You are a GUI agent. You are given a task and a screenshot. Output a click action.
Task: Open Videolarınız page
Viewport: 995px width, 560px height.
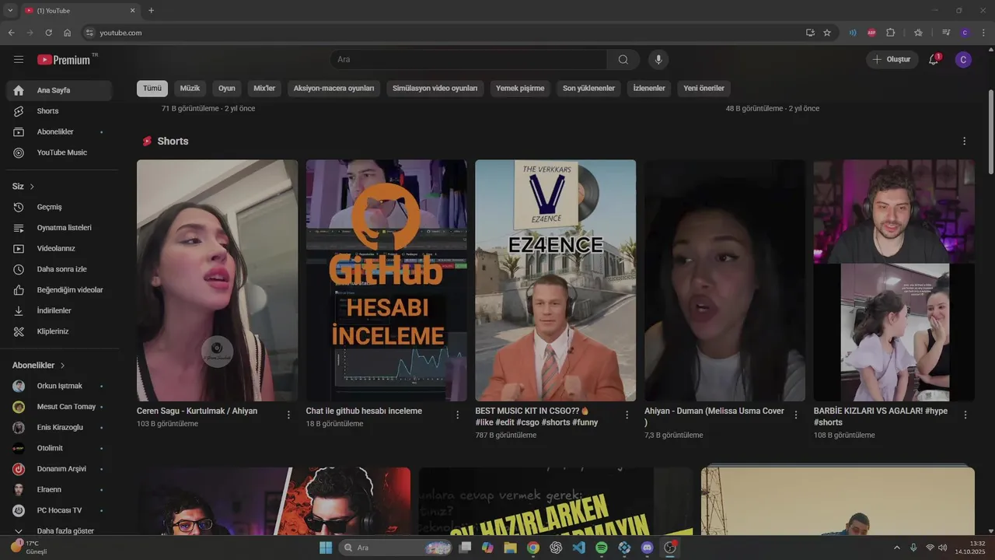(x=60, y=249)
